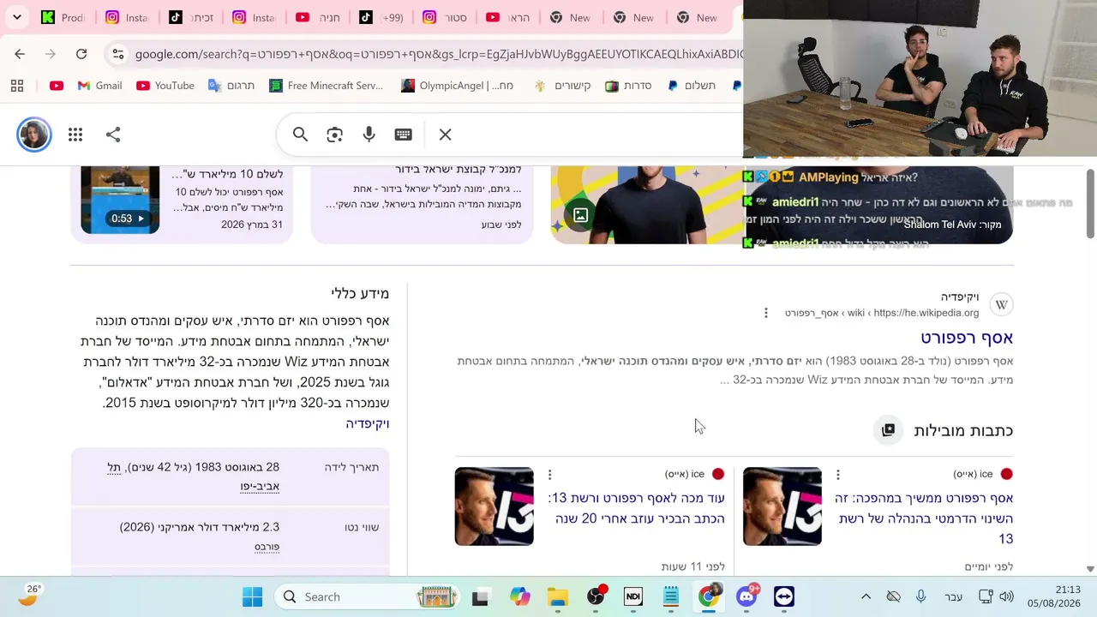
Task: Open the 'תל אביב-יפו' birthplace link
Action: click(194, 476)
